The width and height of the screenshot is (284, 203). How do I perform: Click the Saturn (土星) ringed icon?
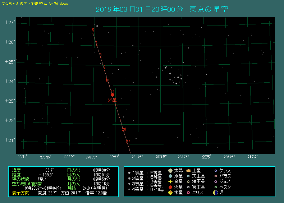188,171
